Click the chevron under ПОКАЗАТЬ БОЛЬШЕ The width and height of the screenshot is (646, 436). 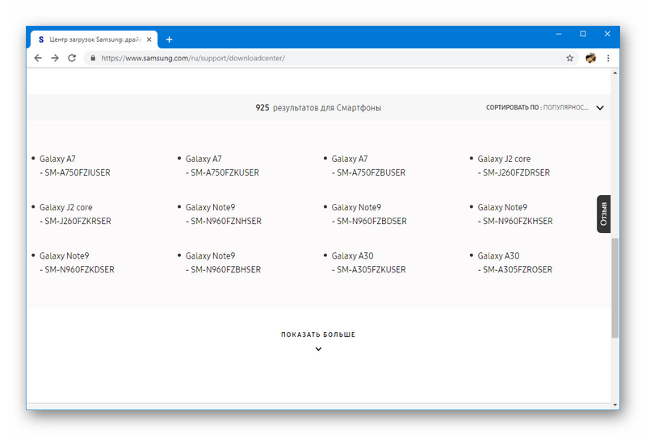point(318,349)
